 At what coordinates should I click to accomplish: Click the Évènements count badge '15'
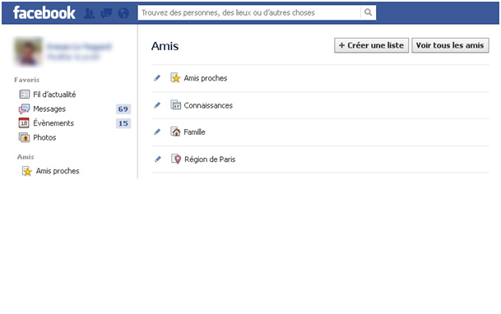pyautogui.click(x=123, y=123)
